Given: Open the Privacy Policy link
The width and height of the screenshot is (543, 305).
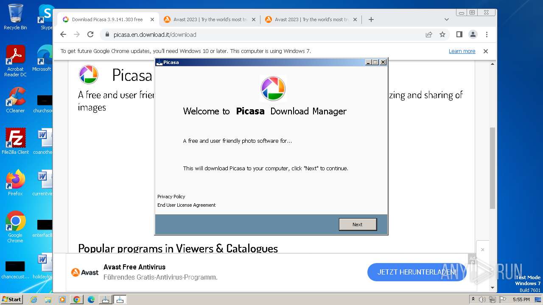Looking at the screenshot, I should [x=171, y=197].
